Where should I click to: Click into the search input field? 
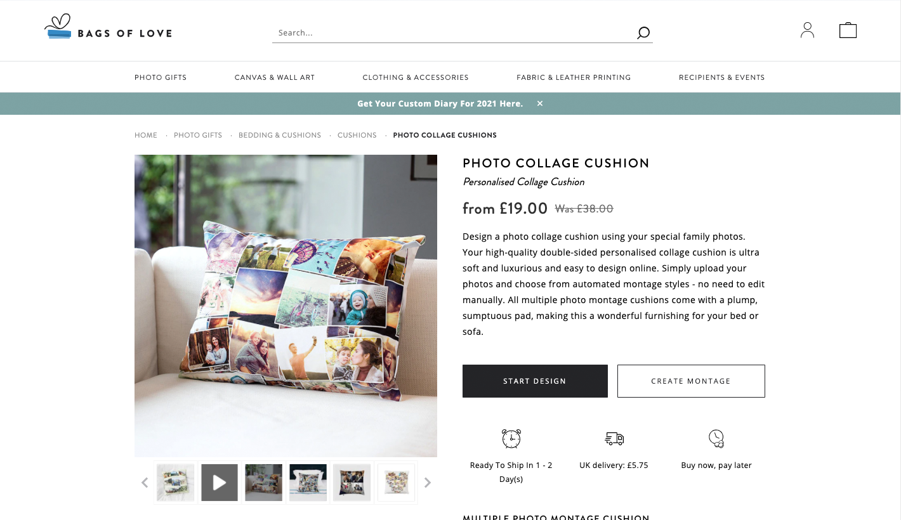click(454, 33)
